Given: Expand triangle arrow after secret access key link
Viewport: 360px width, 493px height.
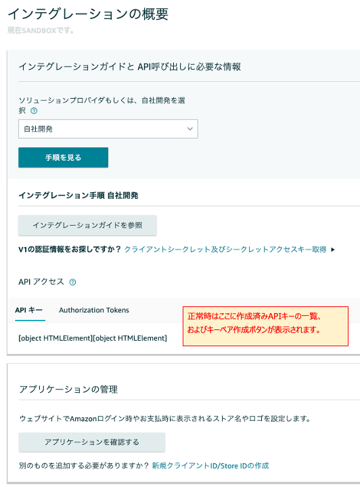Looking at the screenshot, I should (x=333, y=250).
